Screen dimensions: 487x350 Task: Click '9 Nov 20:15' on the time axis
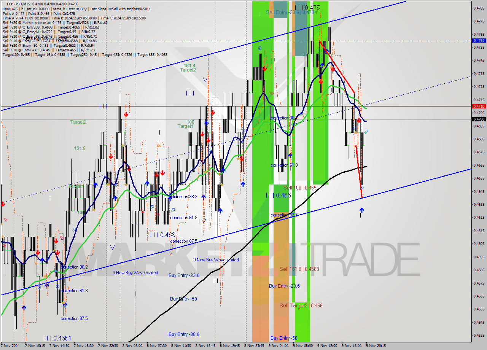pyautogui.click(x=376, y=346)
